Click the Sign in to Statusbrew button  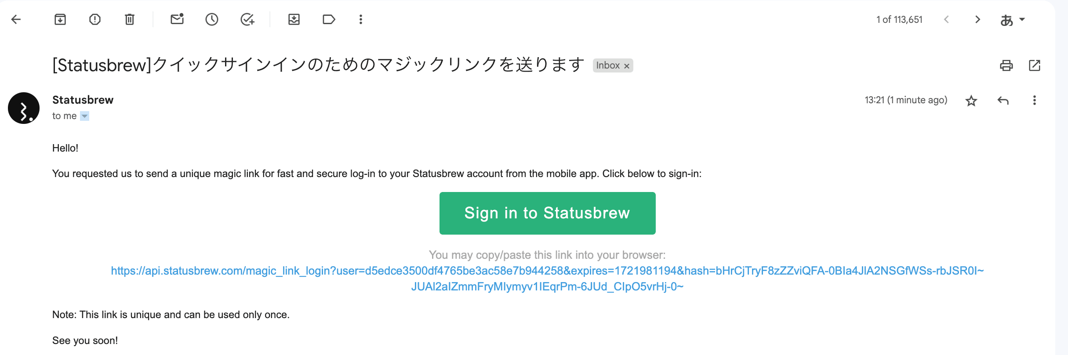(x=547, y=213)
